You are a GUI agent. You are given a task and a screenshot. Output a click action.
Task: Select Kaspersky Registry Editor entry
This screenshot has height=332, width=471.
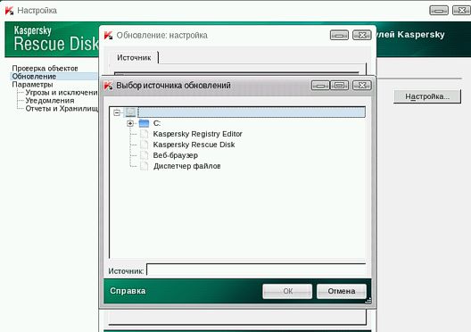pos(197,134)
